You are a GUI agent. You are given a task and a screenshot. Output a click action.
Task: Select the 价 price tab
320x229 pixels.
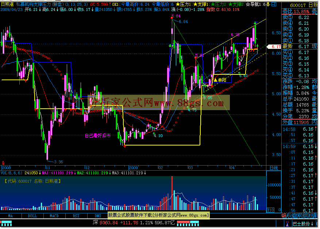point(290,216)
